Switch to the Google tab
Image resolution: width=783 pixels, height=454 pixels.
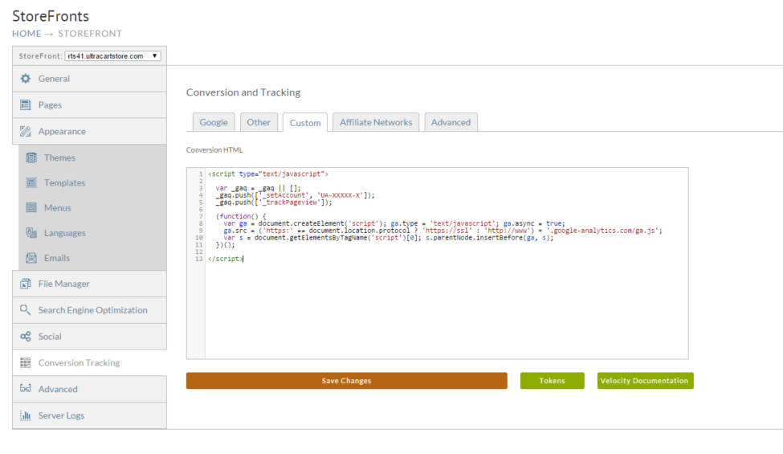click(214, 122)
